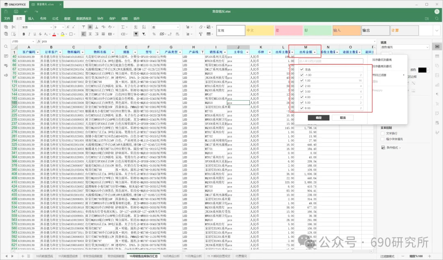The width and height of the screenshot is (443, 260).
Task: Toggle the filter funnel icon
Action: (136, 34)
